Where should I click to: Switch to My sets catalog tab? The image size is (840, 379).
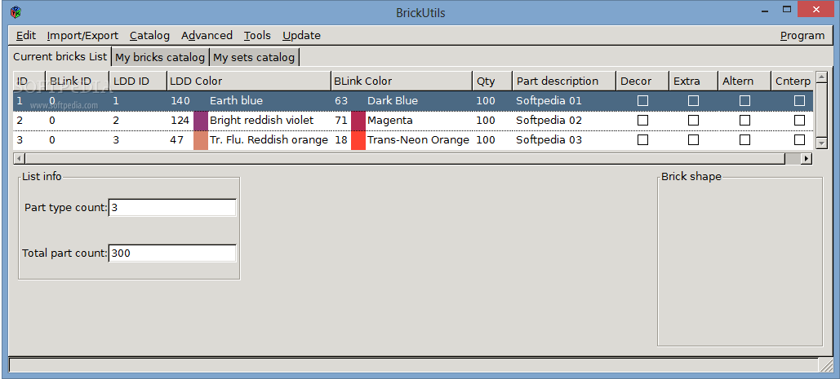point(254,57)
